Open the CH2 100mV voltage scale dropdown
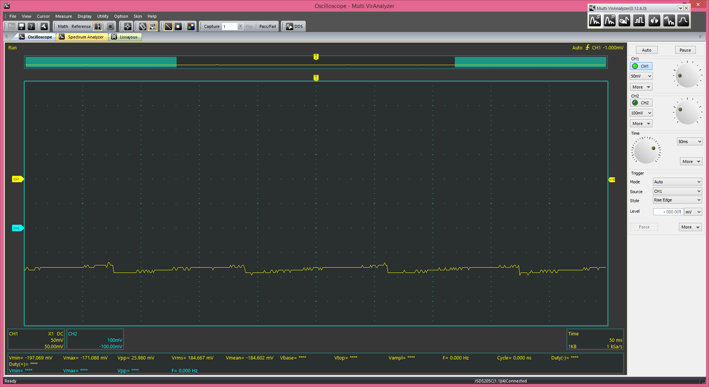 click(641, 112)
